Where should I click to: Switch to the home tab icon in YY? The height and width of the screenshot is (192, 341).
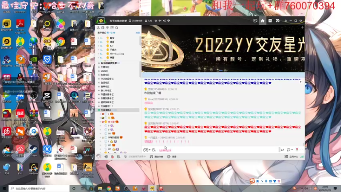point(263,20)
